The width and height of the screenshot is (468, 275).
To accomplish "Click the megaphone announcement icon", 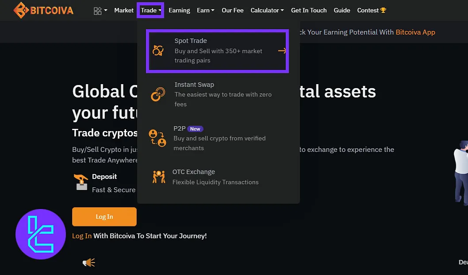I will click(89, 263).
